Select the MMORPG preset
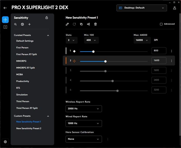Image resolution: width=181 pixels, height=148 pixels. (21, 61)
